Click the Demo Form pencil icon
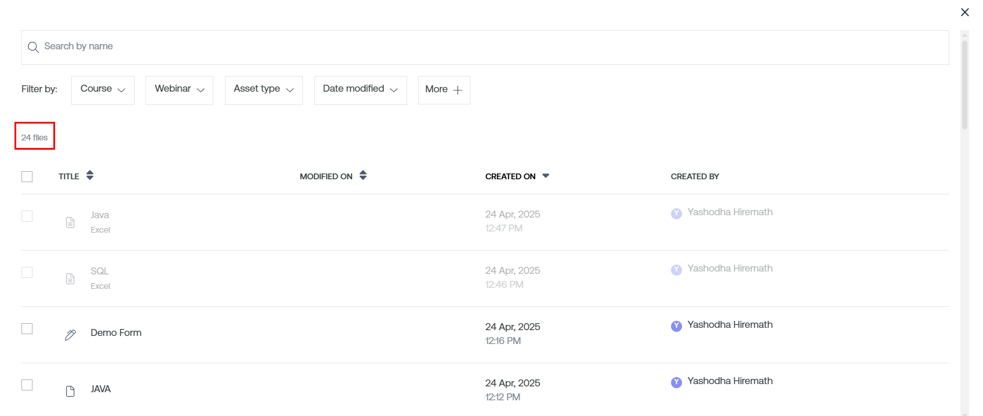 click(x=70, y=335)
